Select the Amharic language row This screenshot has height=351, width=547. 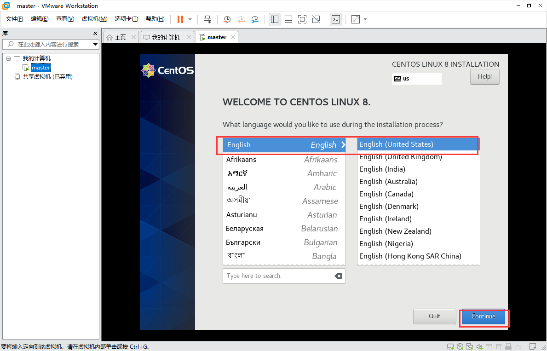pos(284,173)
